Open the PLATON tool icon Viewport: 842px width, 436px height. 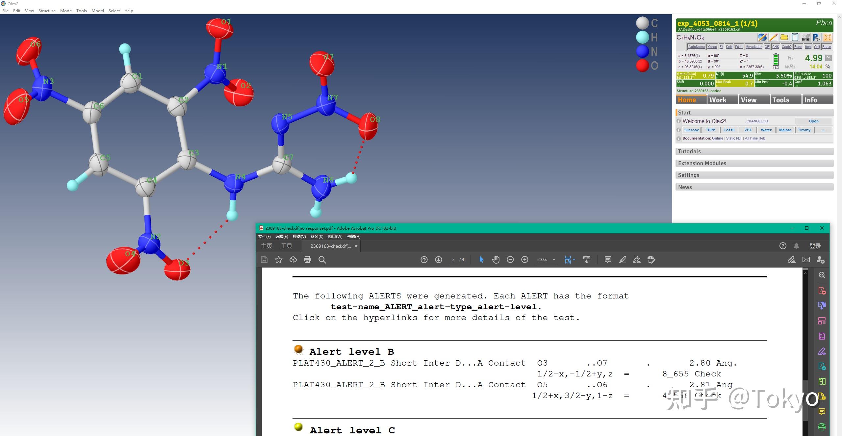point(816,38)
